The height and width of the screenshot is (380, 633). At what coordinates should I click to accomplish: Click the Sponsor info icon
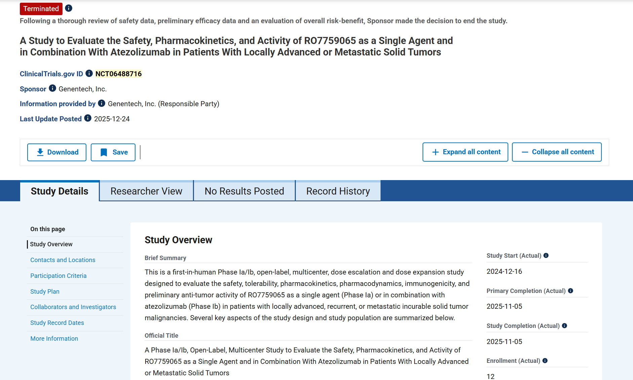pyautogui.click(x=52, y=88)
